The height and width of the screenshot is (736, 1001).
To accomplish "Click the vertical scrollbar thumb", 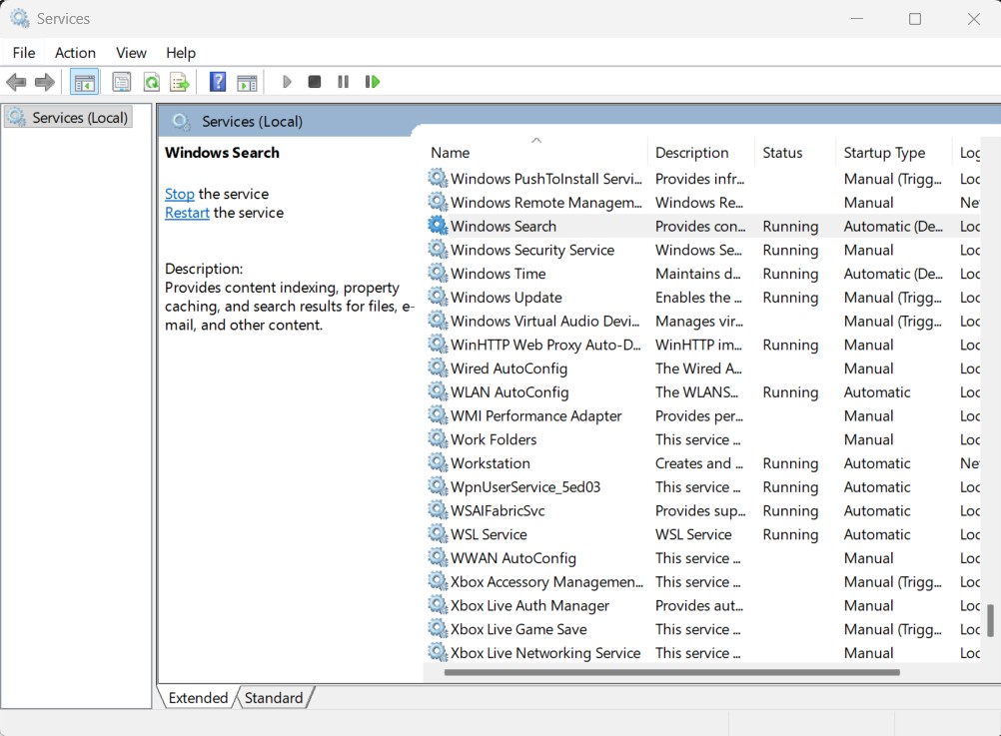I will coord(990,620).
